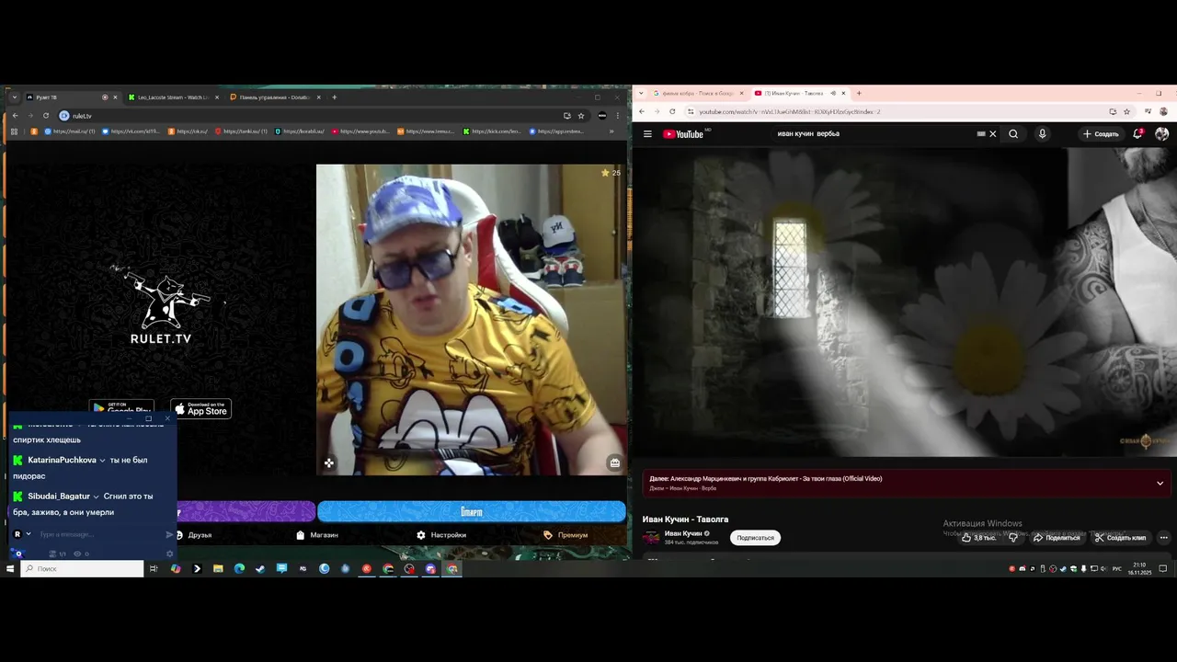
Task: Open a new tab in the YouTube window
Action: tap(859, 93)
